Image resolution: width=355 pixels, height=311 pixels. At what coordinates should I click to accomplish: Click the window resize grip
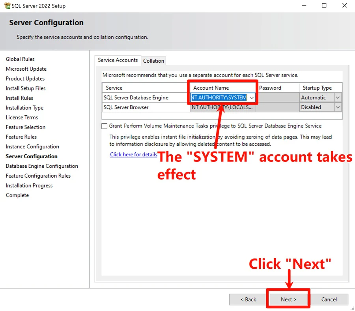pos(353,309)
